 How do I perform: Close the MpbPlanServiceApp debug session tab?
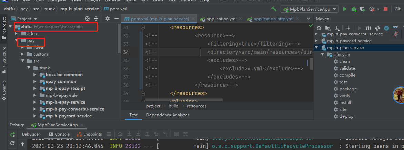point(82,125)
